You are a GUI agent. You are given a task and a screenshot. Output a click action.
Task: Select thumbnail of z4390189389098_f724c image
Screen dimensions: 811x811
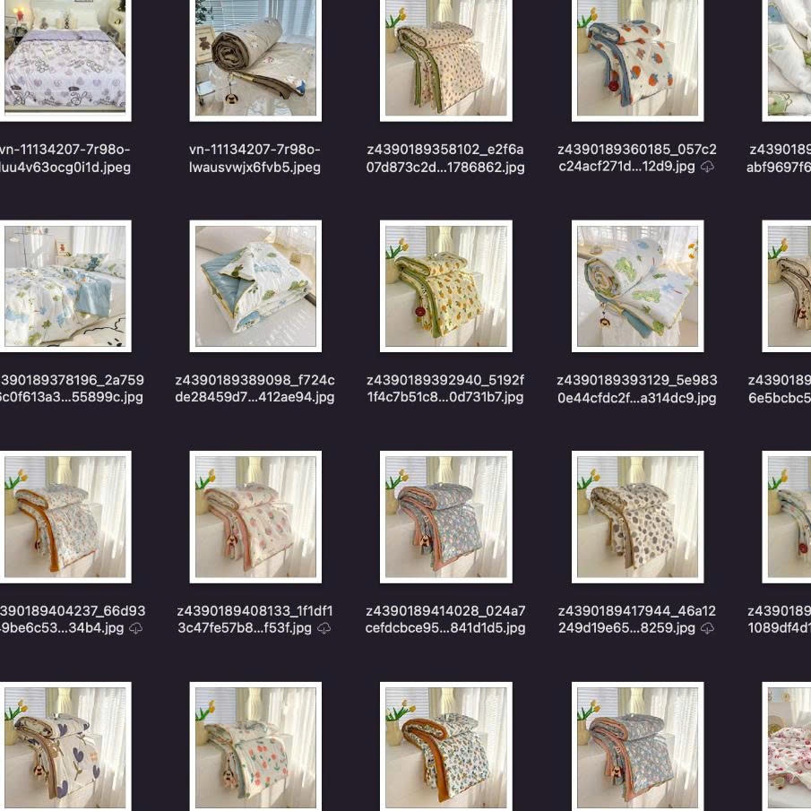(255, 286)
